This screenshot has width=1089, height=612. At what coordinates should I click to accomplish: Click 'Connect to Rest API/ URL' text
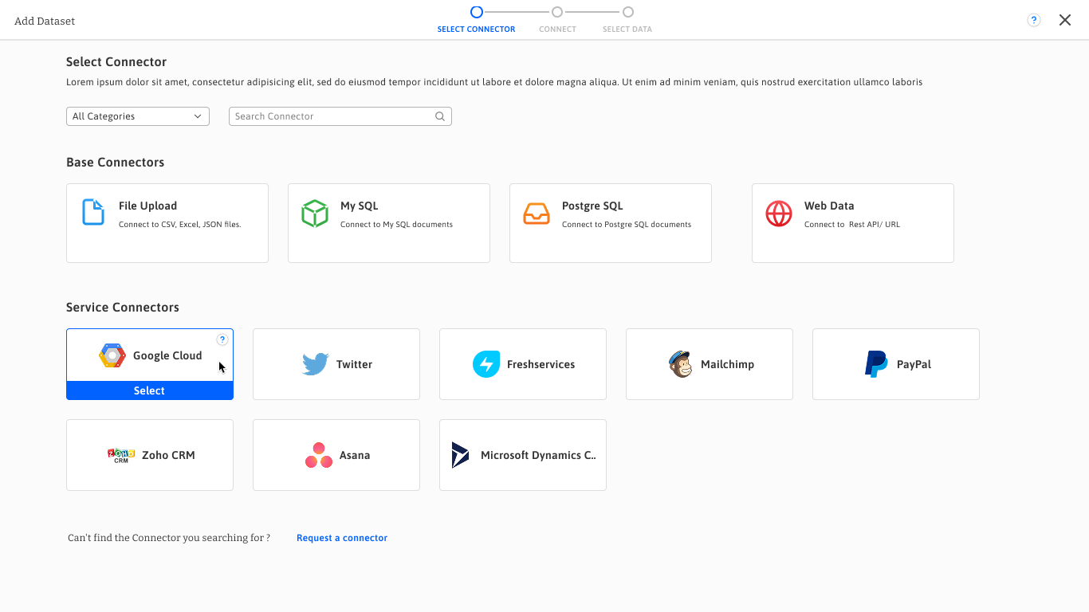click(852, 225)
